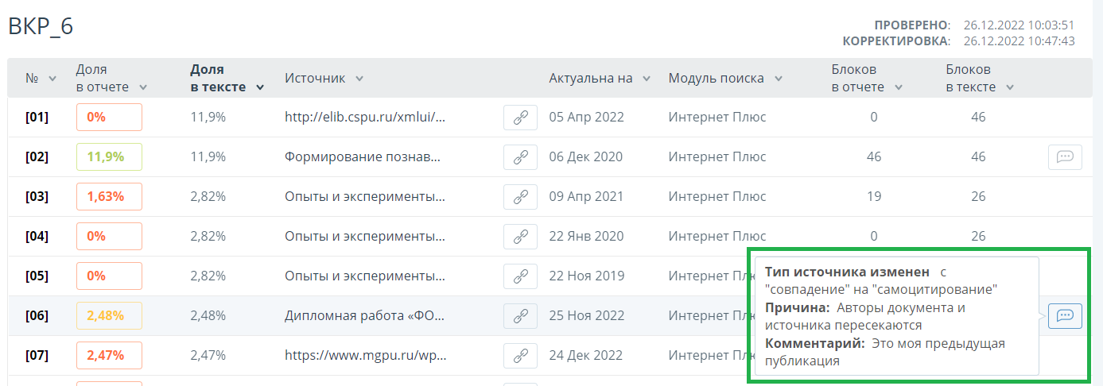Show comment icon for row [02]
Viewport: 1103px width, 386px height.
[x=1065, y=156]
